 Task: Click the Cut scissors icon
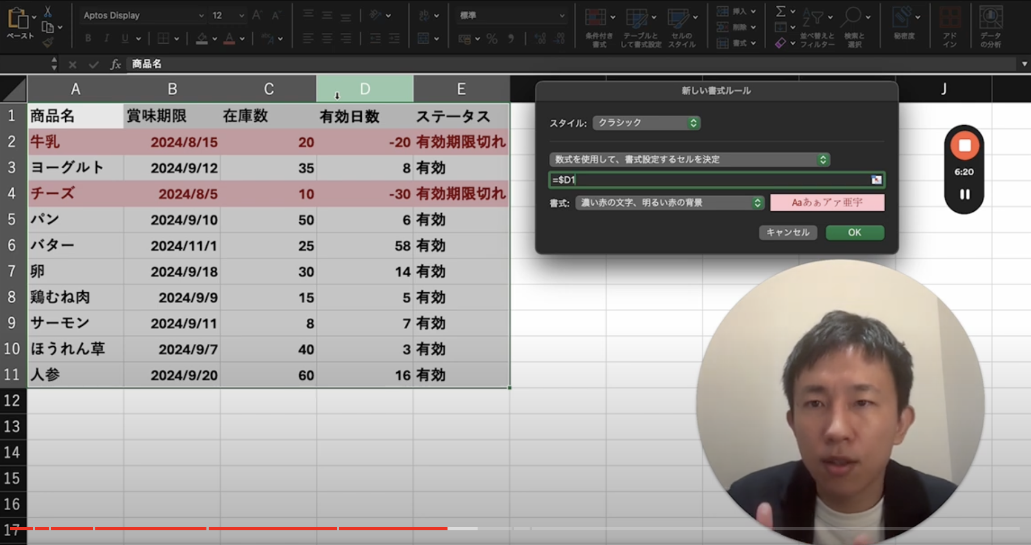tap(48, 11)
